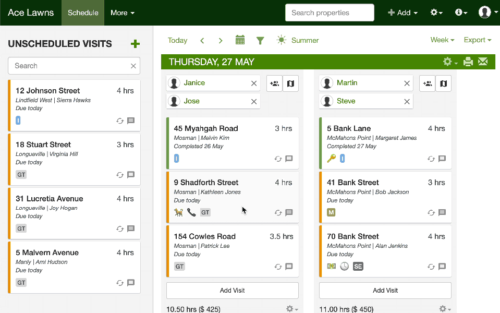The image size is (500, 313).
Task: Click the filter funnel icon
Action: pyautogui.click(x=260, y=40)
